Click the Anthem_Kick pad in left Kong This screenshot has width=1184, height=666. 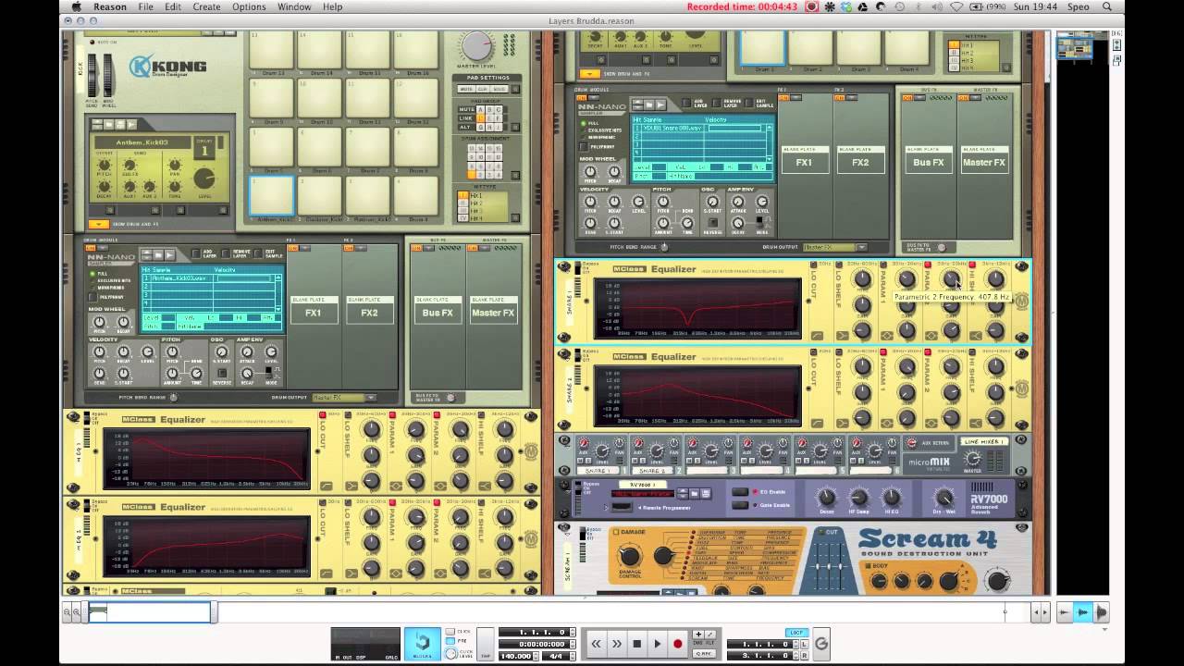271,195
